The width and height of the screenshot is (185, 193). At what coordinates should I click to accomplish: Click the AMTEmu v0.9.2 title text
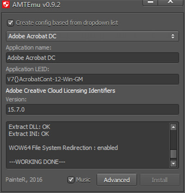pos(36,5)
